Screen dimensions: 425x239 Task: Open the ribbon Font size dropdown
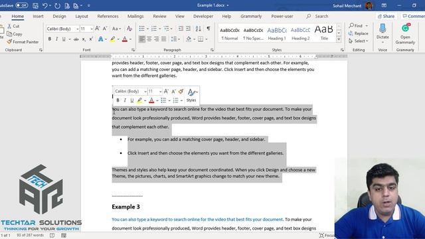[x=92, y=29]
